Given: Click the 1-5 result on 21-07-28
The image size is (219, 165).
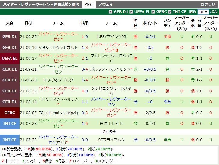Looking at the screenshot, I should pos(85,124).
